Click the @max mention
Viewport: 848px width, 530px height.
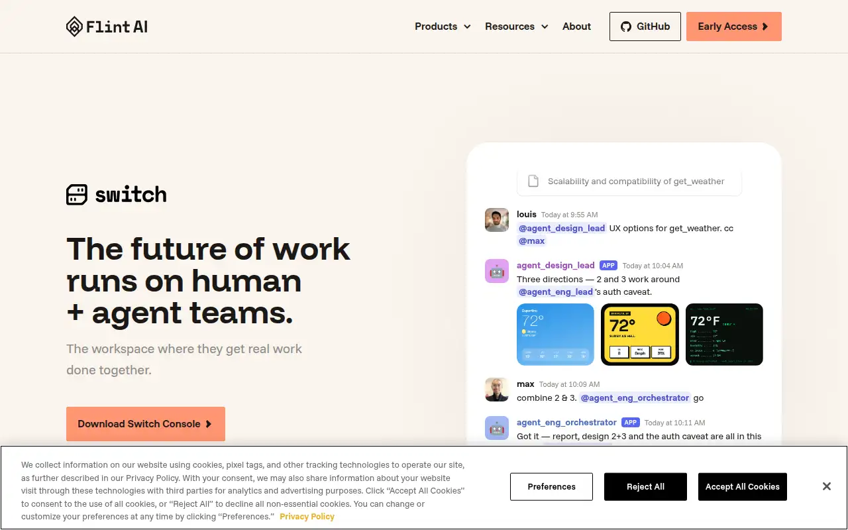531,241
